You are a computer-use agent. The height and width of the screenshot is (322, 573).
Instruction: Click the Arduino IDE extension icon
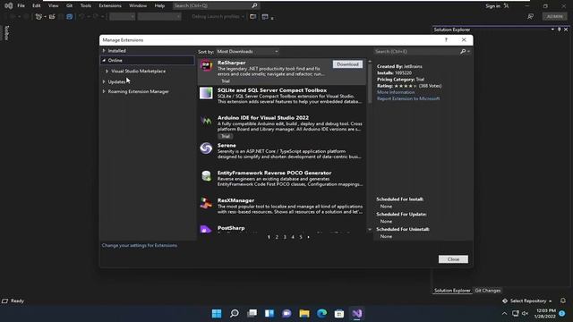[206, 121]
